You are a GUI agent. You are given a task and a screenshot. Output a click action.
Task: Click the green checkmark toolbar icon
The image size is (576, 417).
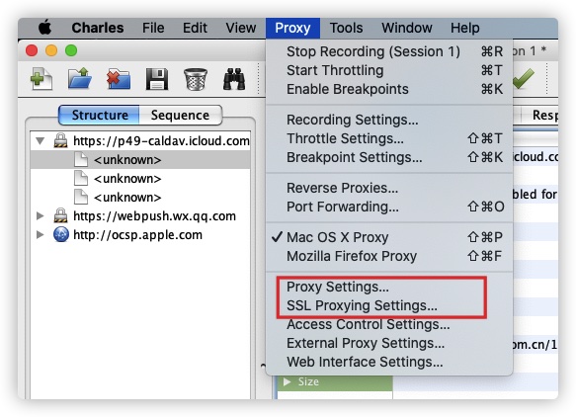click(x=523, y=79)
